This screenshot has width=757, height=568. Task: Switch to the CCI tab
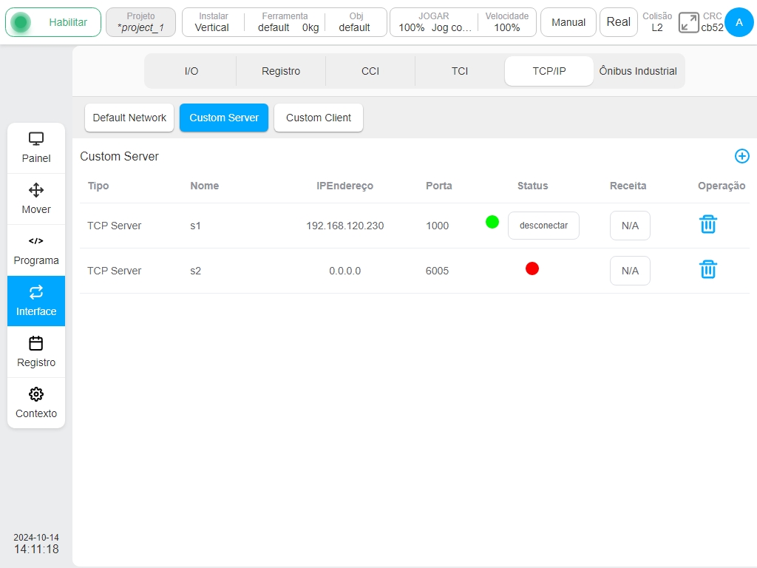[x=370, y=71]
